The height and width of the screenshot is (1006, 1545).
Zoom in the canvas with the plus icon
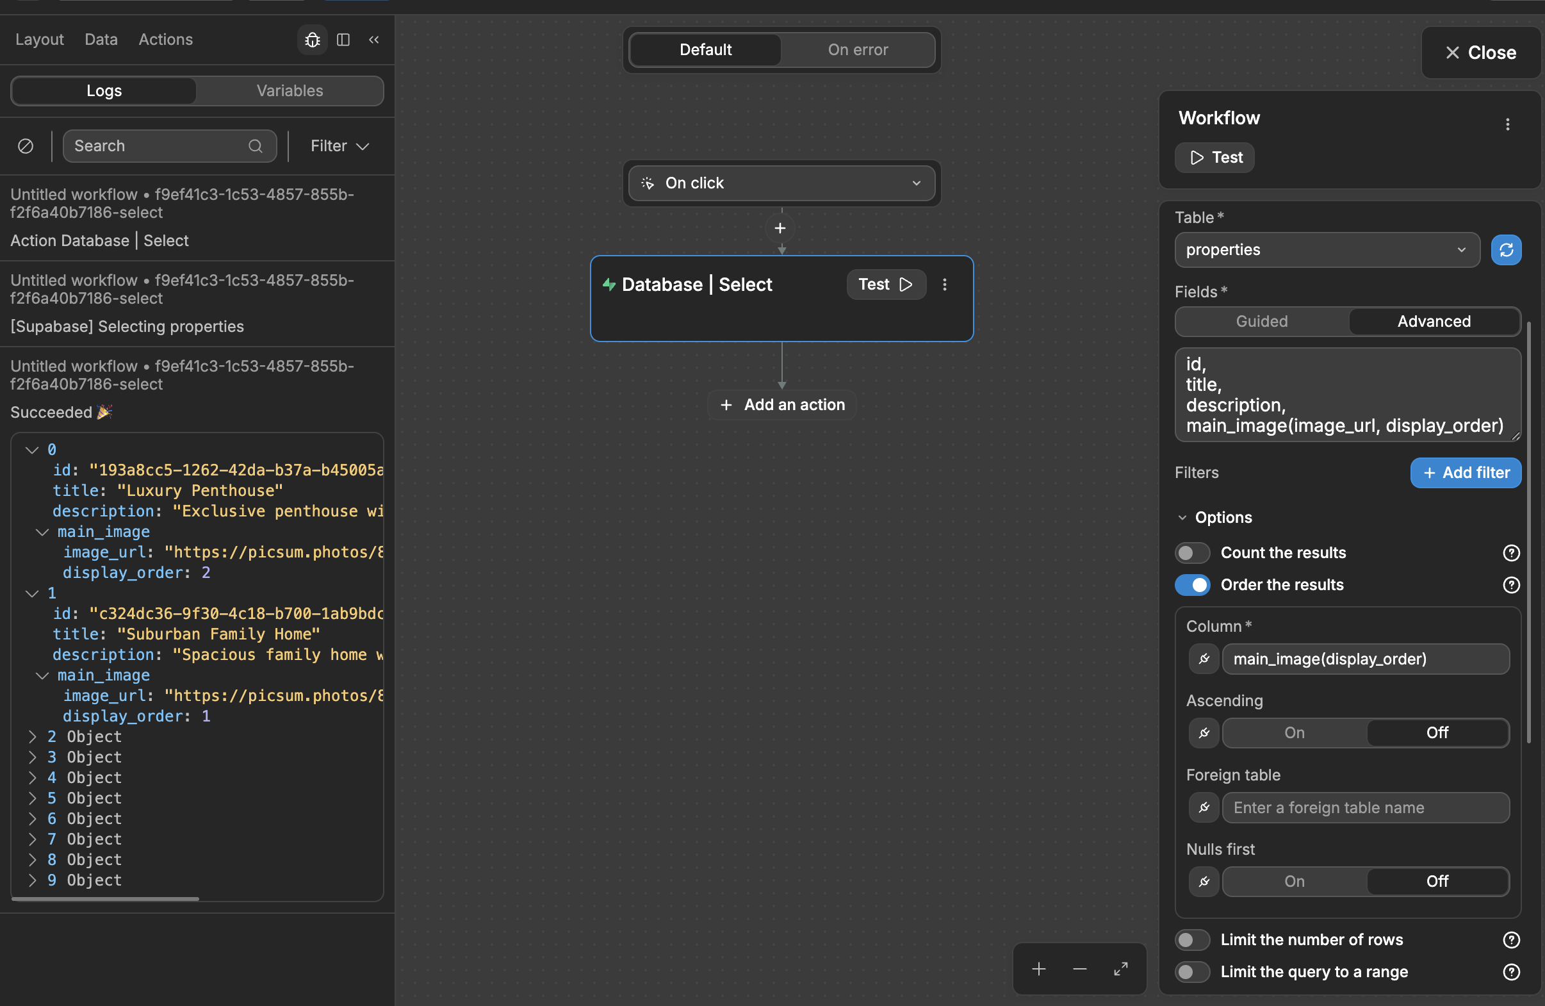coord(1039,969)
